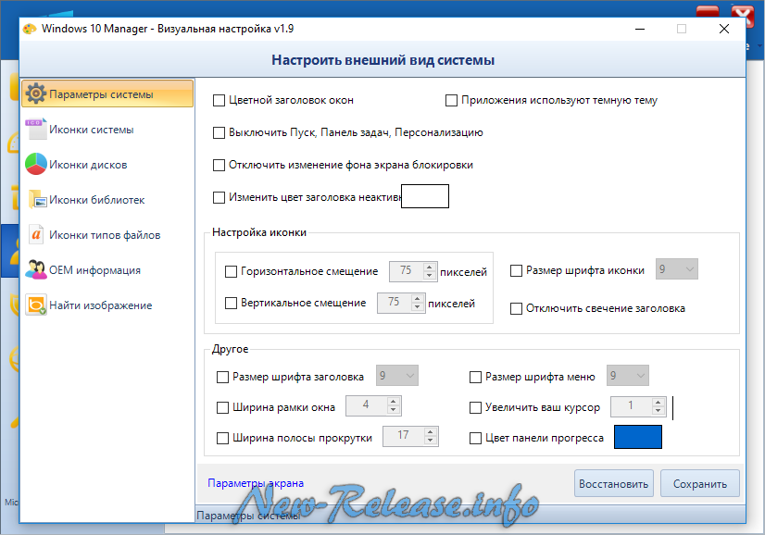Tick Цвет панели прогресса checkbox
This screenshot has height=535, width=765.
coord(475,439)
